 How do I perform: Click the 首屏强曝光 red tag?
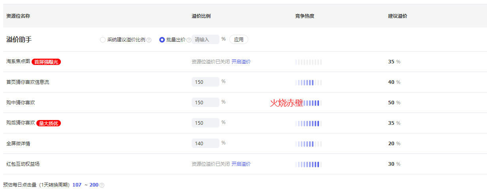[46, 62]
